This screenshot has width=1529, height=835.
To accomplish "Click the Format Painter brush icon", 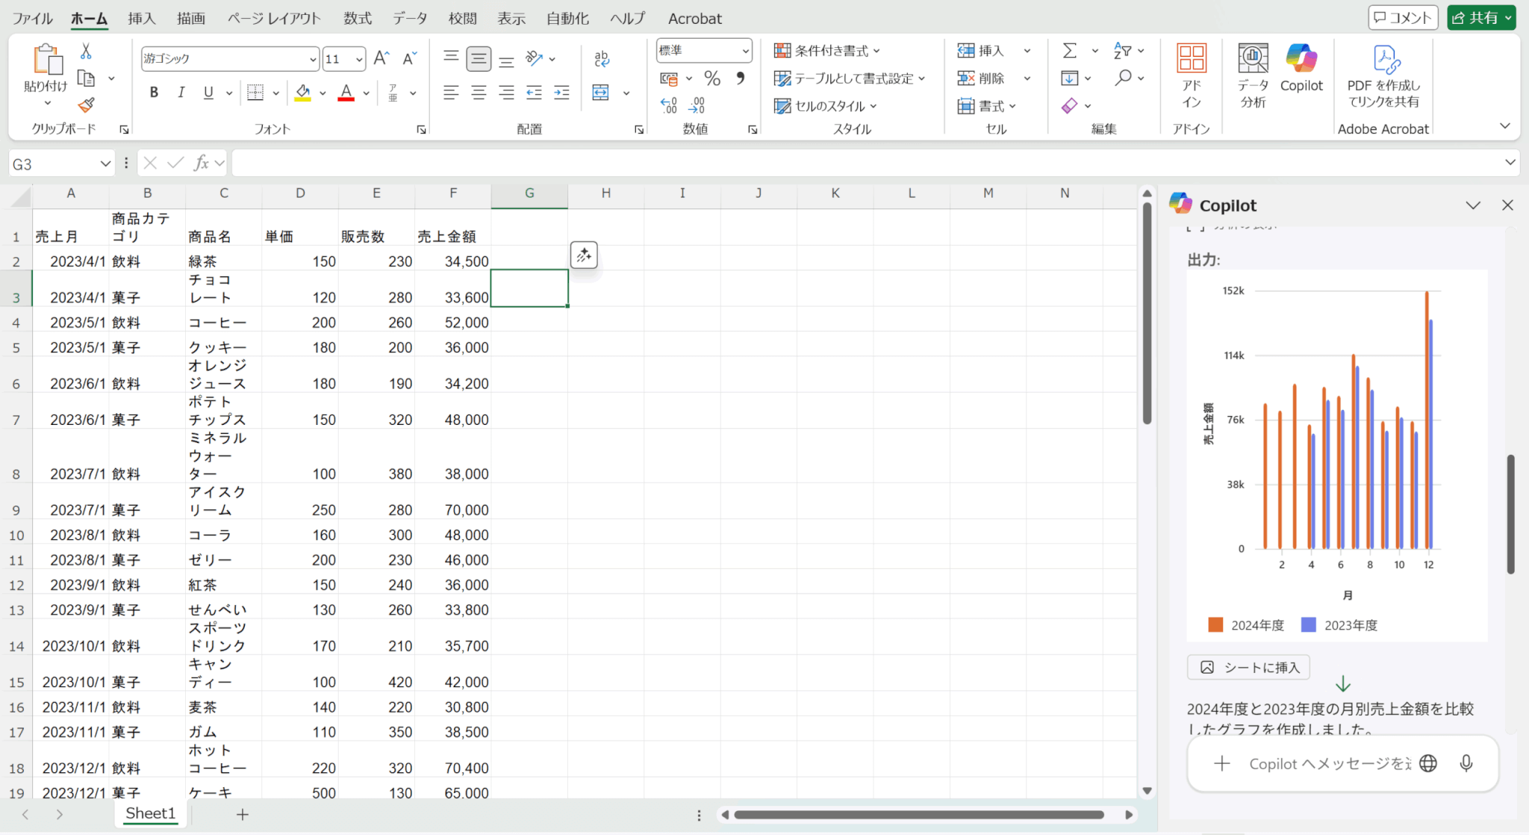I will click(x=87, y=105).
